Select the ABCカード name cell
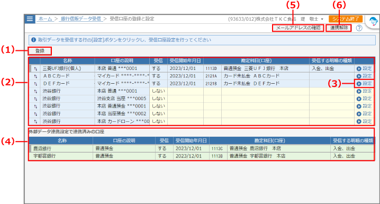 (x=67, y=76)
